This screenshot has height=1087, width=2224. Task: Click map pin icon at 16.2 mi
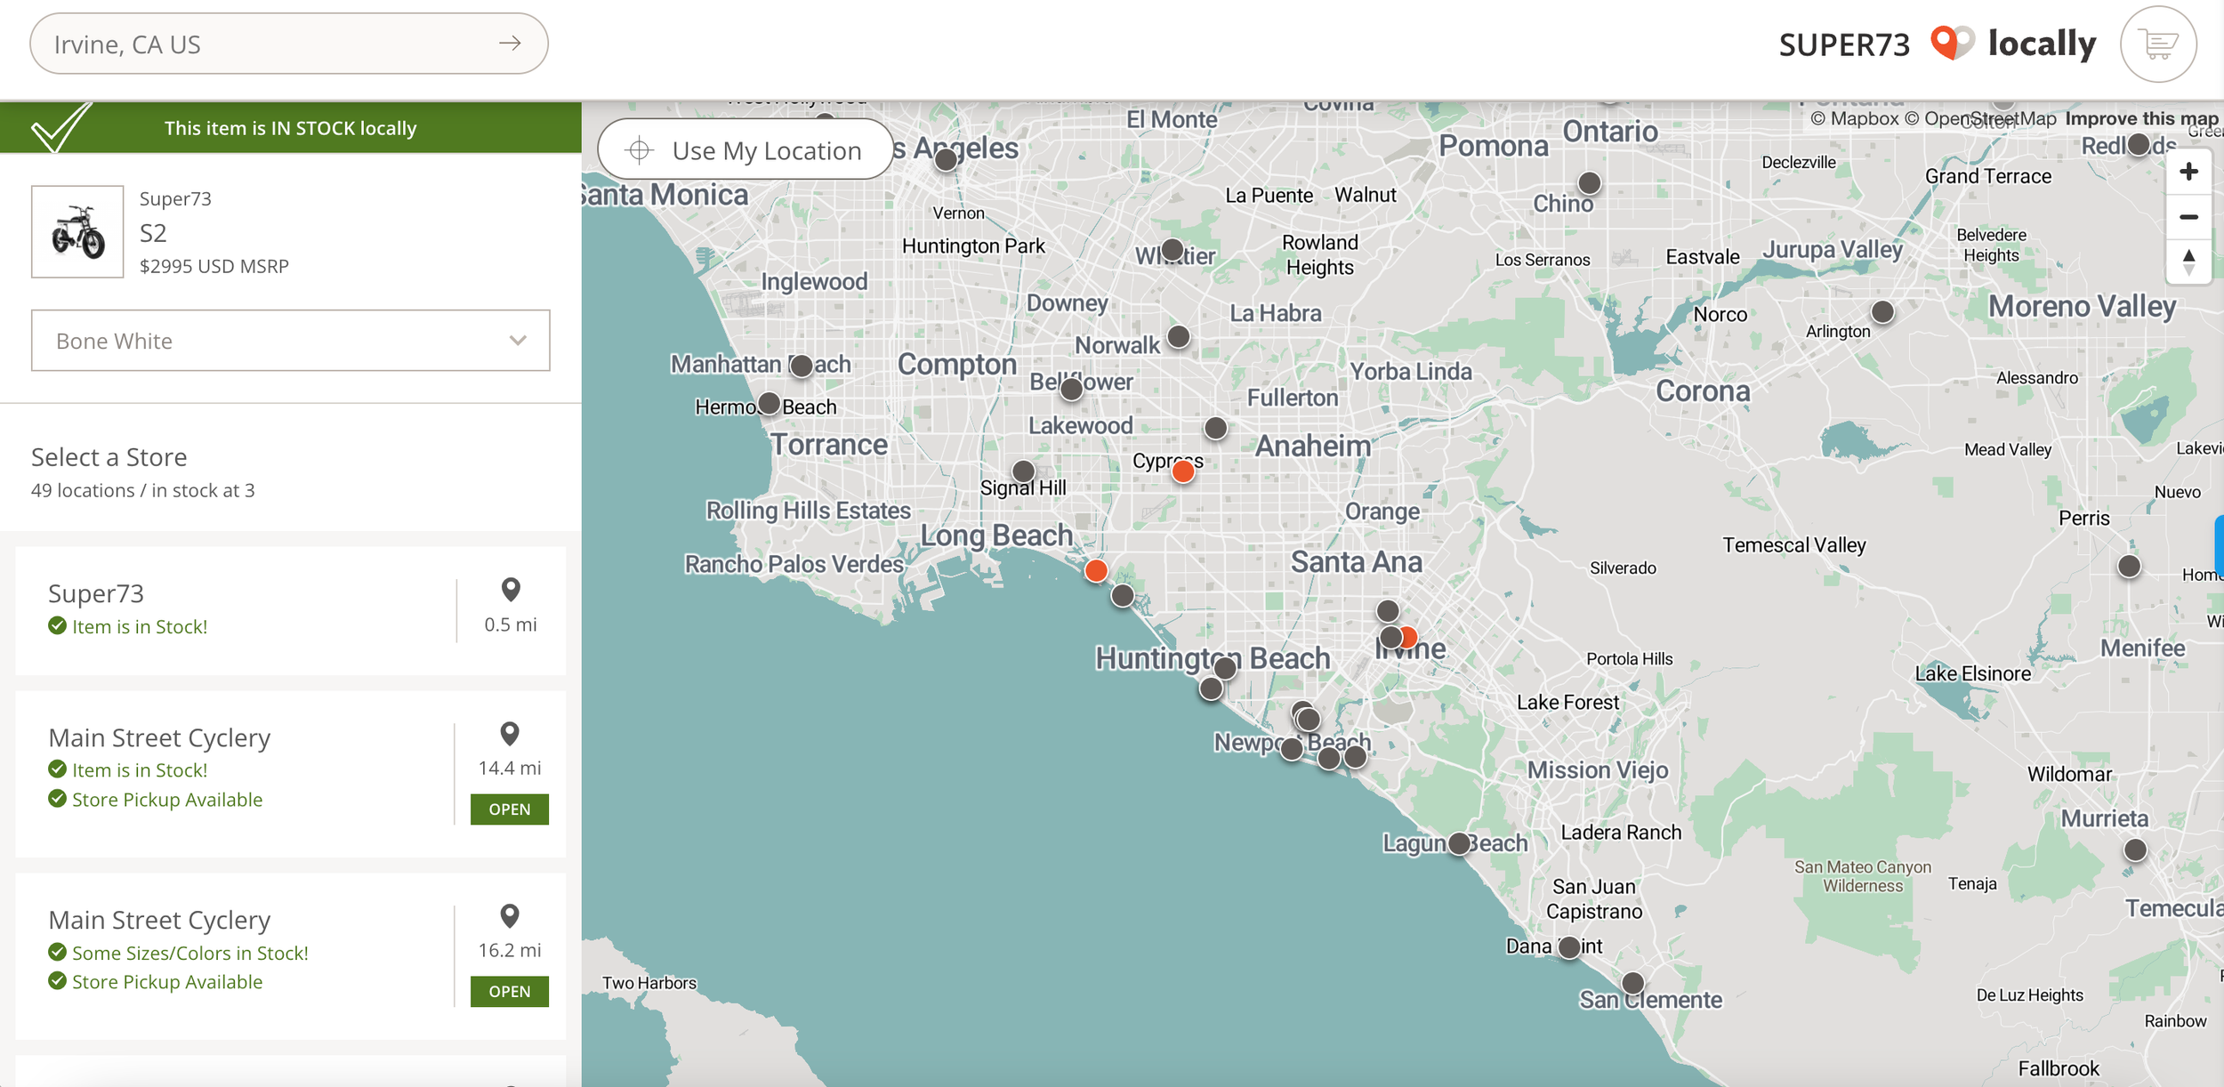[510, 916]
